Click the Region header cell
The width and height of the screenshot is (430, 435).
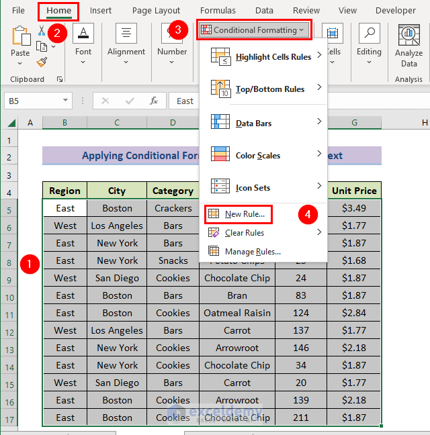(x=64, y=191)
